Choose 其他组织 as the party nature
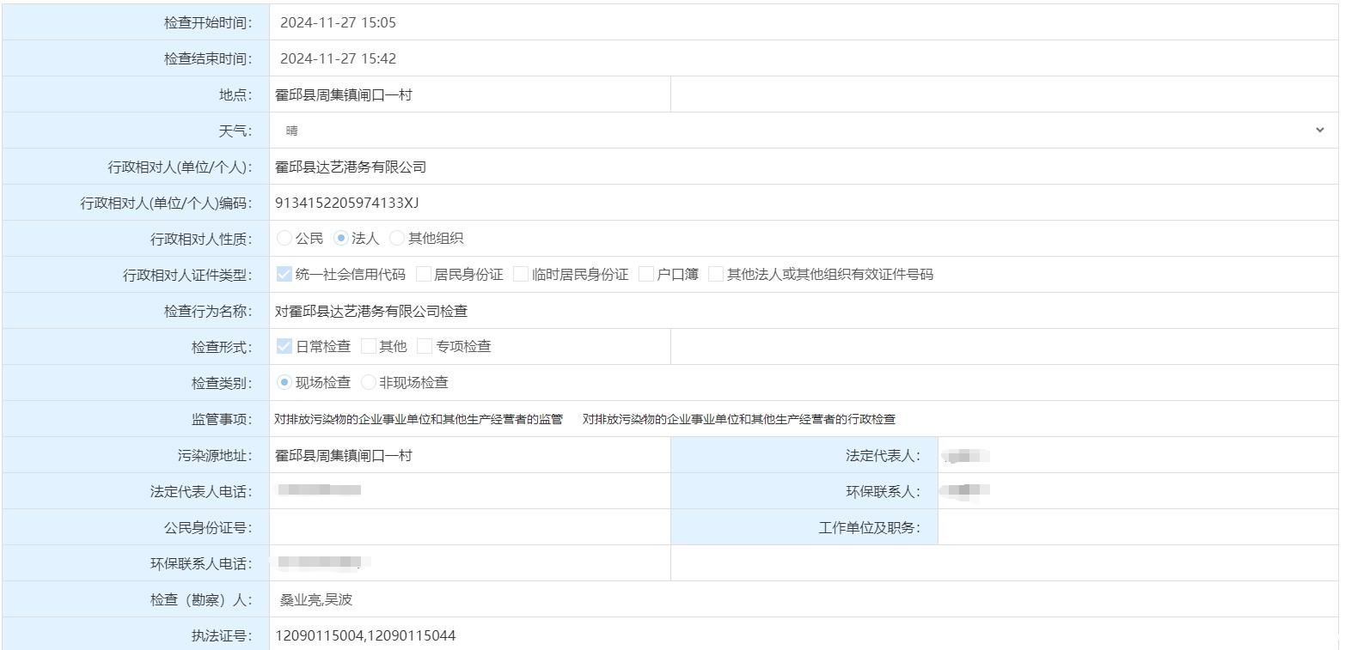Image resolution: width=1345 pixels, height=650 pixels. [397, 239]
